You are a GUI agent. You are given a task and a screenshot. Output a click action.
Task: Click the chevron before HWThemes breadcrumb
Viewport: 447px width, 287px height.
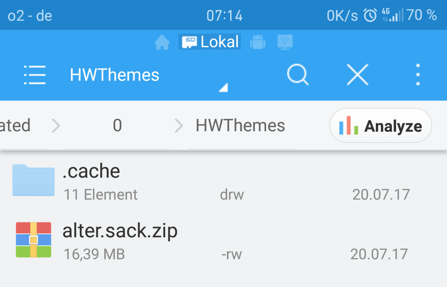(179, 125)
